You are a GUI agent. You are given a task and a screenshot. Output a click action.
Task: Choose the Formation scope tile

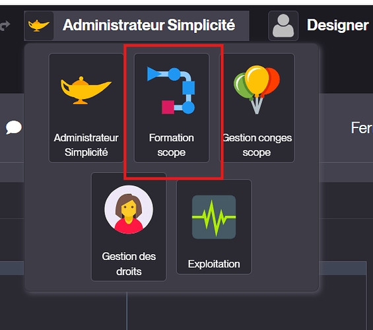(x=172, y=108)
